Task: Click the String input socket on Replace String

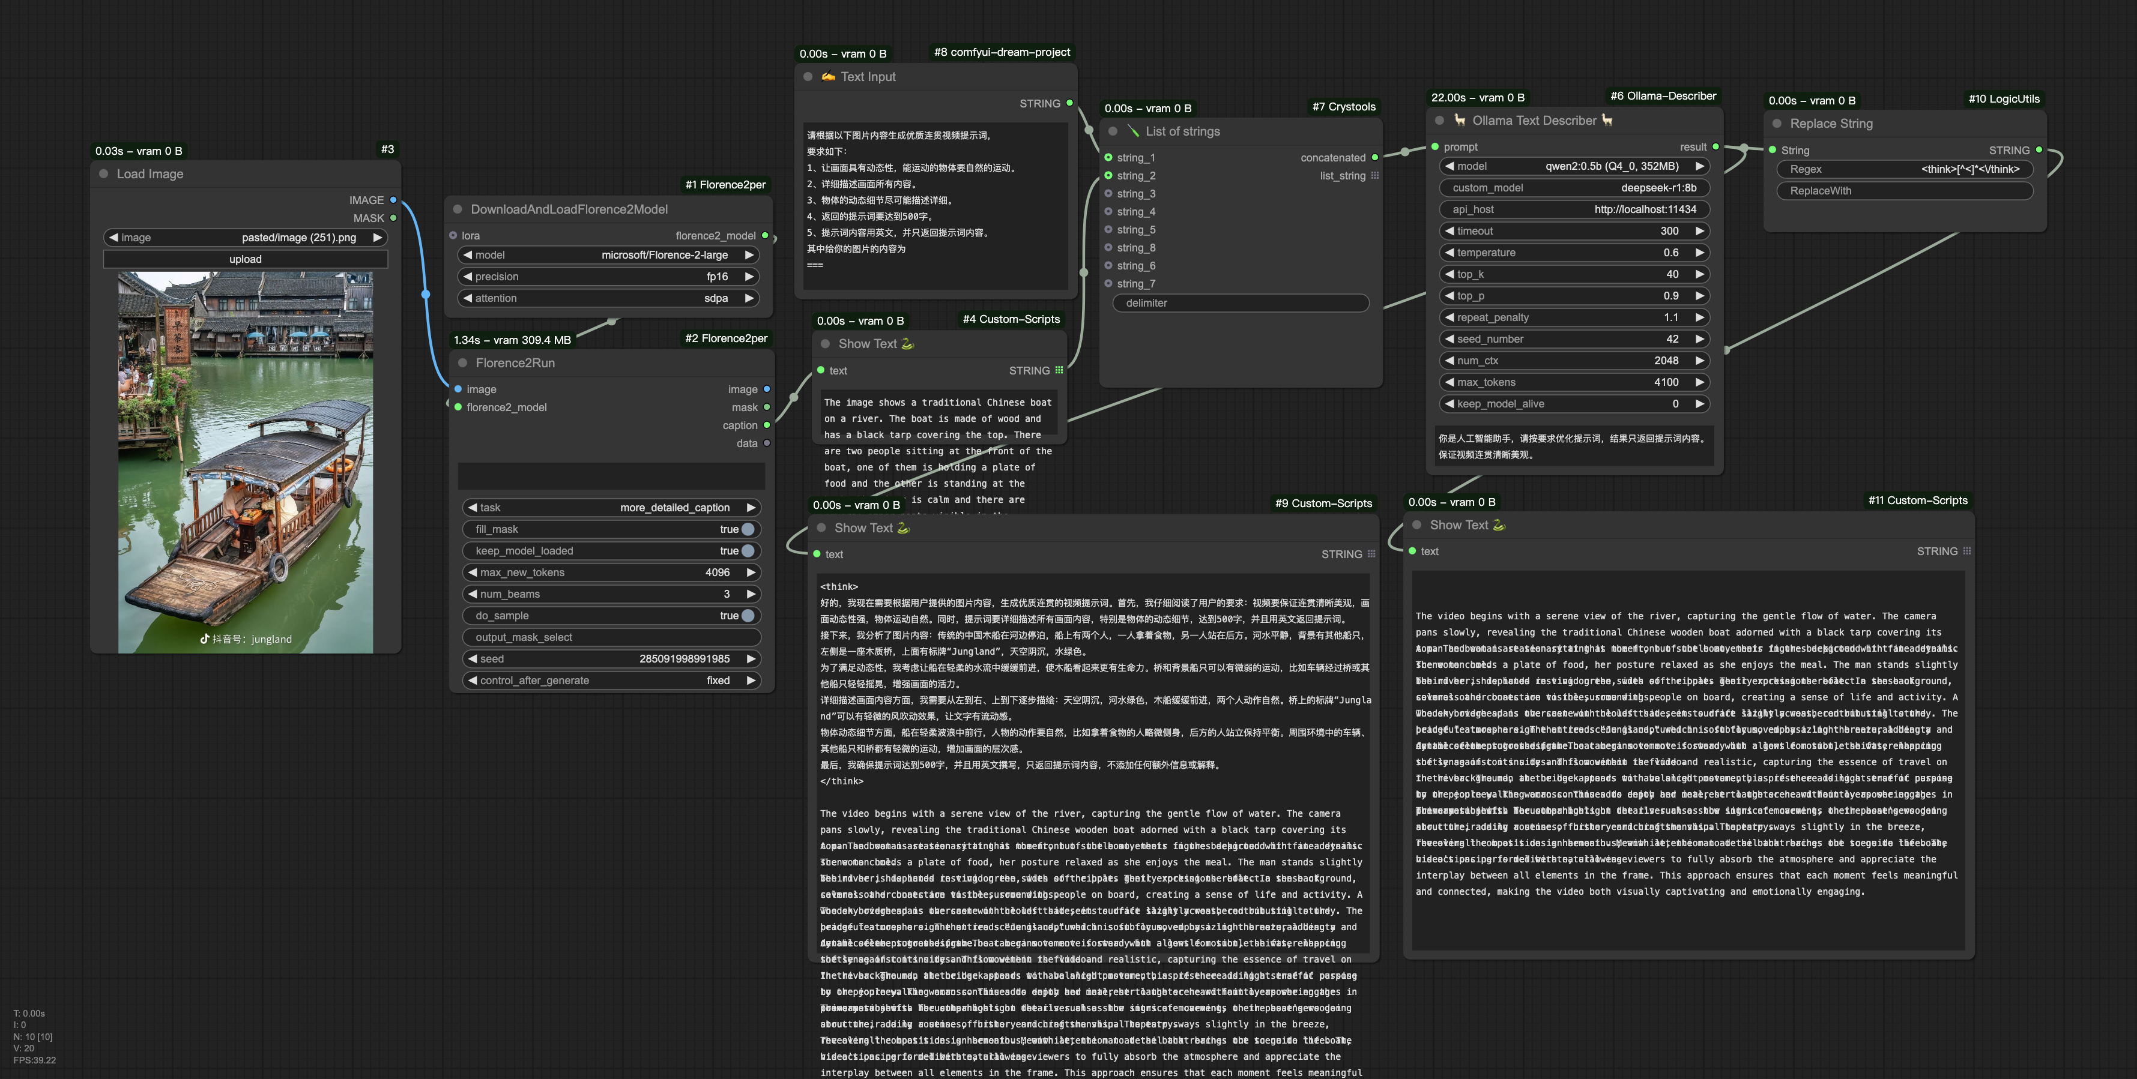Action: [x=1773, y=150]
